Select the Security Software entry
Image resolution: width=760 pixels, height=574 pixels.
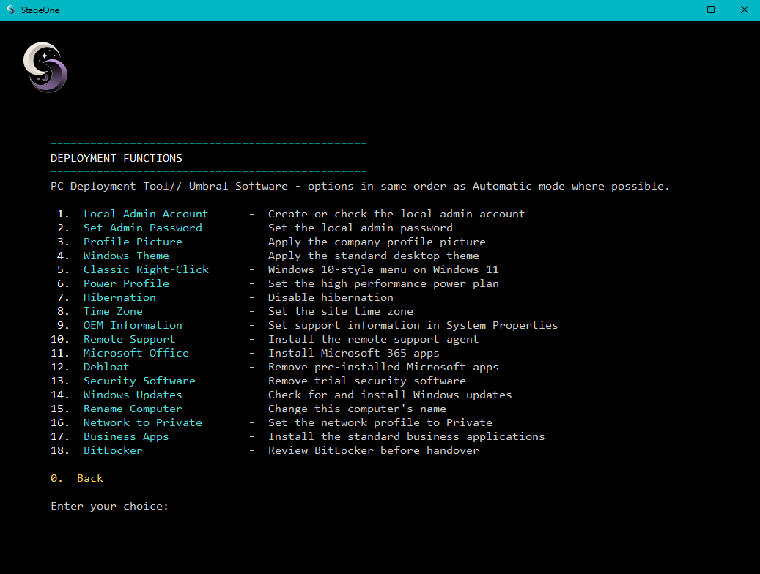point(139,381)
